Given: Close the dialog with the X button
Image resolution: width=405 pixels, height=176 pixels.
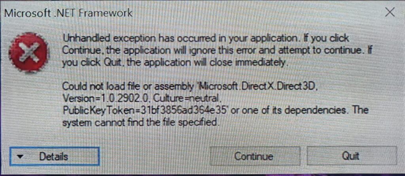Looking at the screenshot, I should [390, 12].
